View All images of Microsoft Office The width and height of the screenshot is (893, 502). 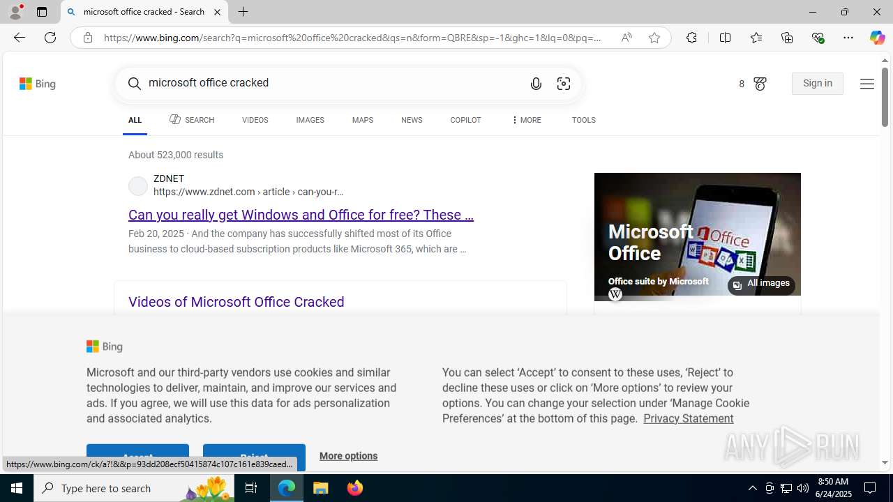click(761, 284)
